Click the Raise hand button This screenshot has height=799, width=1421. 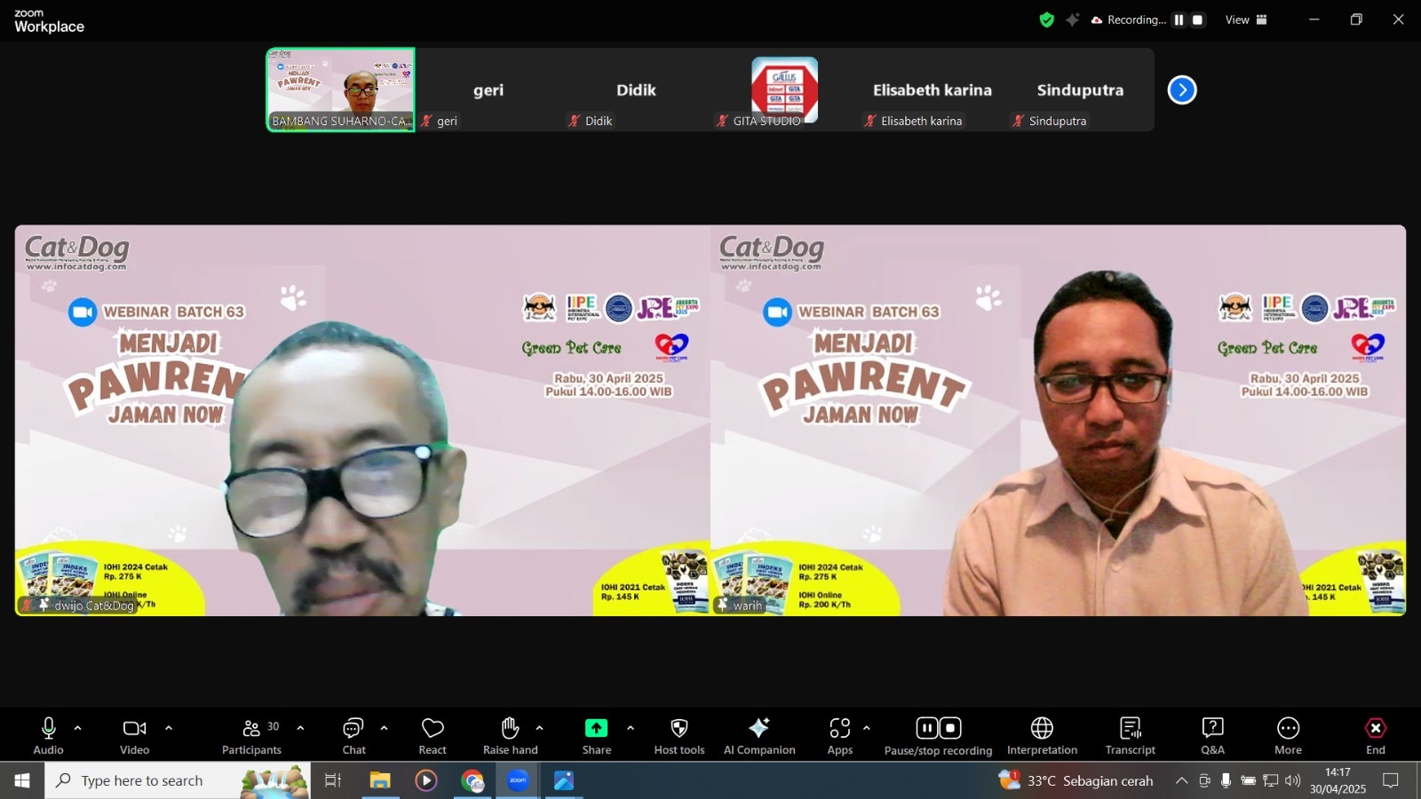510,736
